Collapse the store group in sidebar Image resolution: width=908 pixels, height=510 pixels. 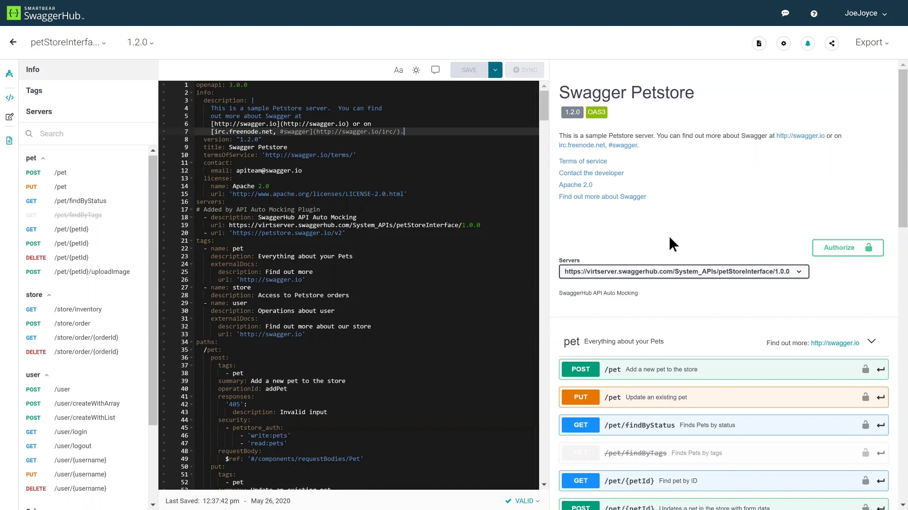point(49,295)
